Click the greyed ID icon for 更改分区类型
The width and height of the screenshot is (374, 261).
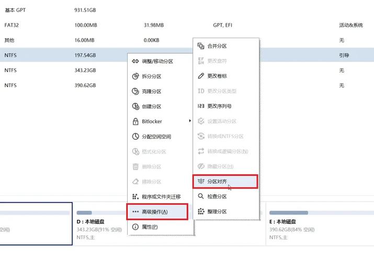point(201,91)
